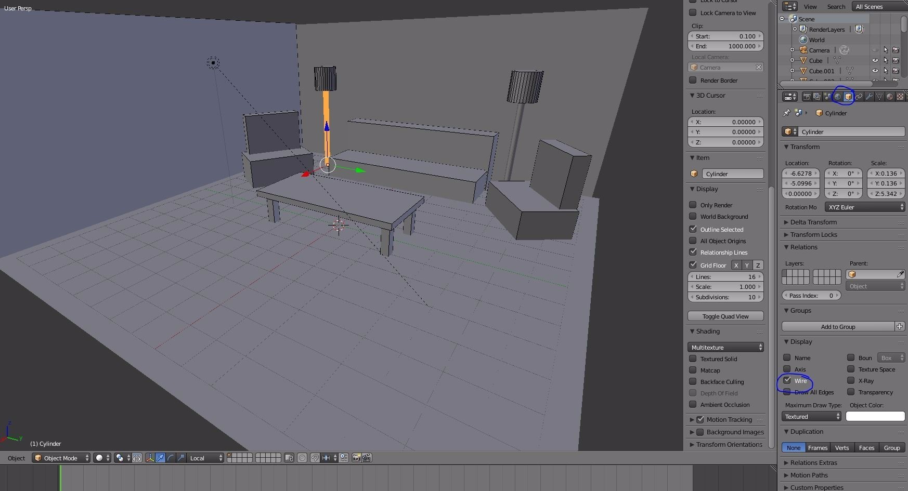Open the Mesh Data tab (triangle icon)
The height and width of the screenshot is (491, 908).
coord(879,97)
